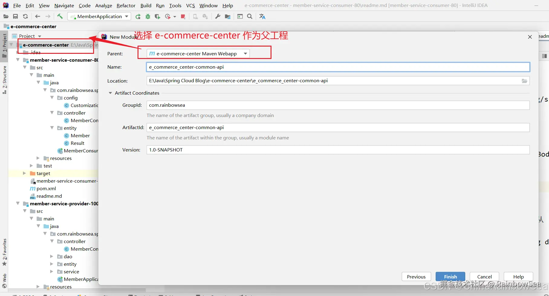Collapse the member-service-consumer-80 module node

point(18,60)
